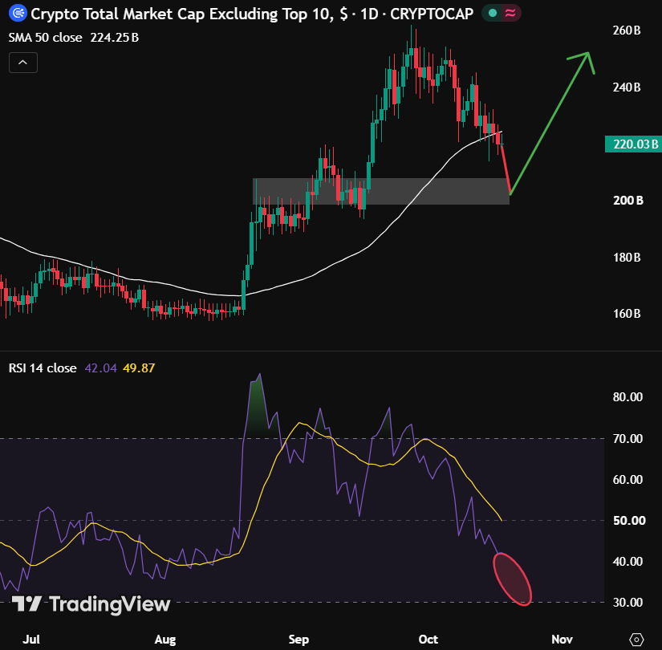The image size is (662, 650).
Task: Click the purple RSI value 42.04
Action: click(100, 368)
